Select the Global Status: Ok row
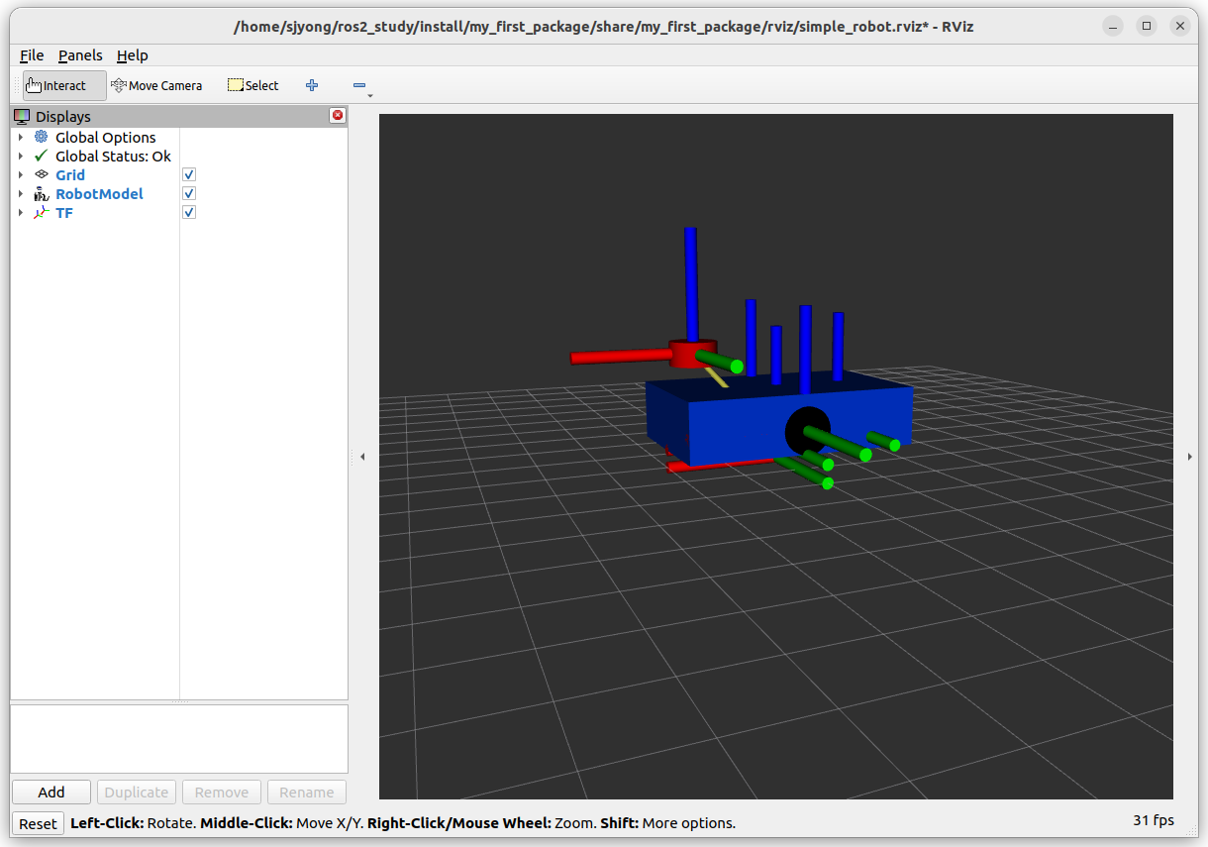 coord(179,156)
